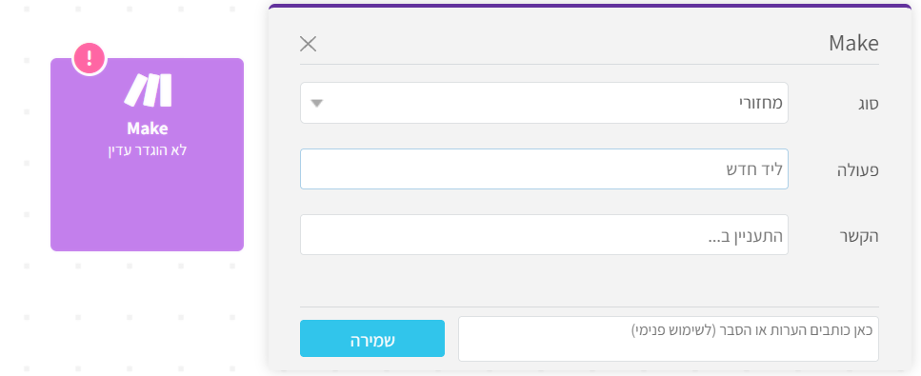Click the Make panel header title
This screenshot has width=921, height=376.
click(x=853, y=44)
